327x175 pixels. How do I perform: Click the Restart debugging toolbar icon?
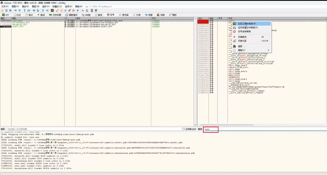click(x=6, y=10)
